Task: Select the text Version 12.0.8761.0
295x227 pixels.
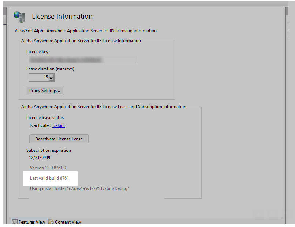Action: (x=48, y=168)
